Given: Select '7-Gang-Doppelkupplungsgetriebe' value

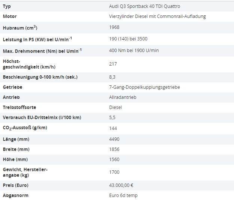Looking at the screenshot, I should click(145, 87).
